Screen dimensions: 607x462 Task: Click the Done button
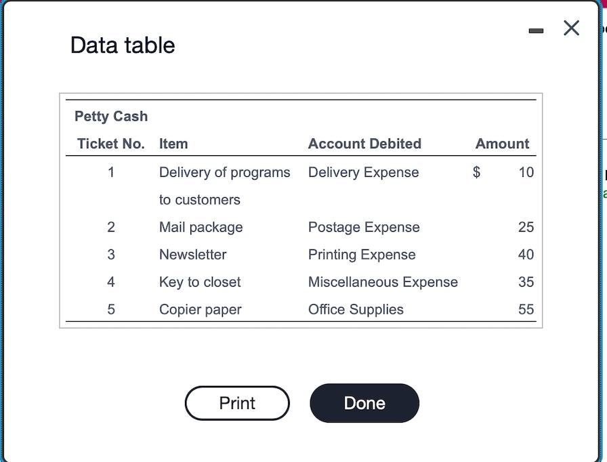(x=364, y=402)
